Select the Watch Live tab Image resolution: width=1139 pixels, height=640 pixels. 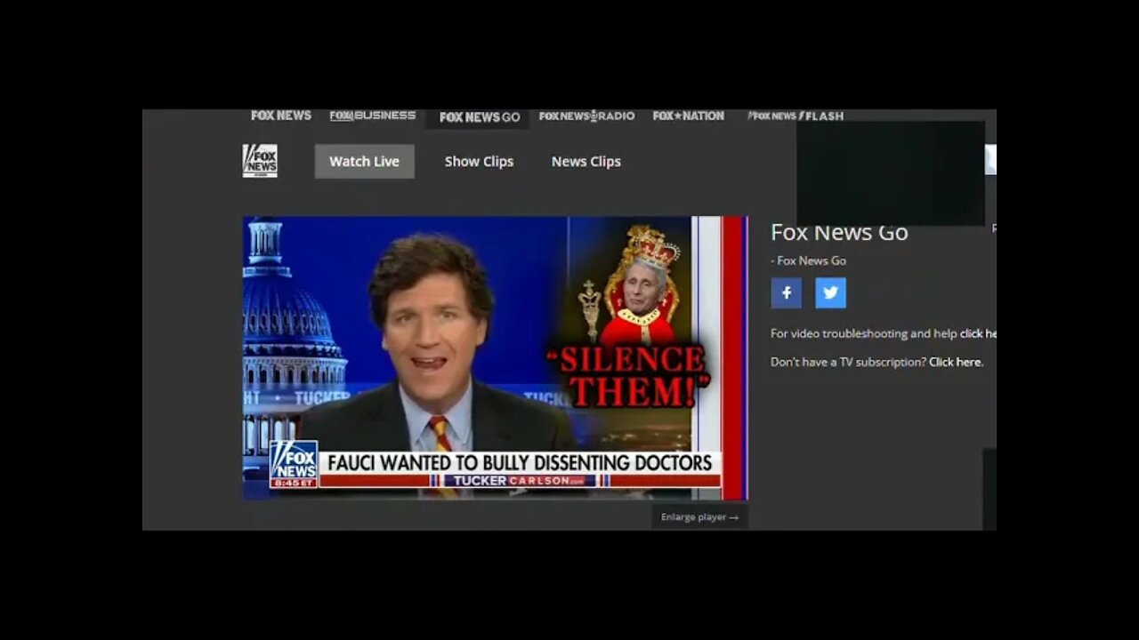[364, 161]
